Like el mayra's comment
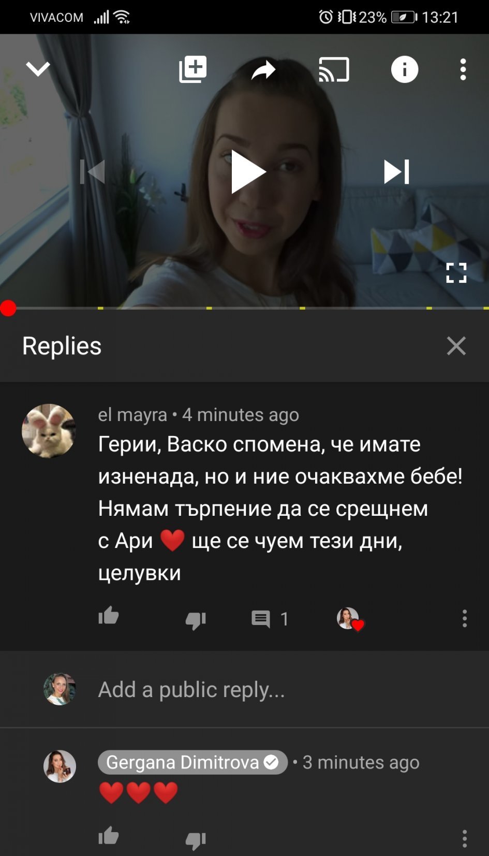Image resolution: width=489 pixels, height=856 pixels. pyautogui.click(x=109, y=616)
